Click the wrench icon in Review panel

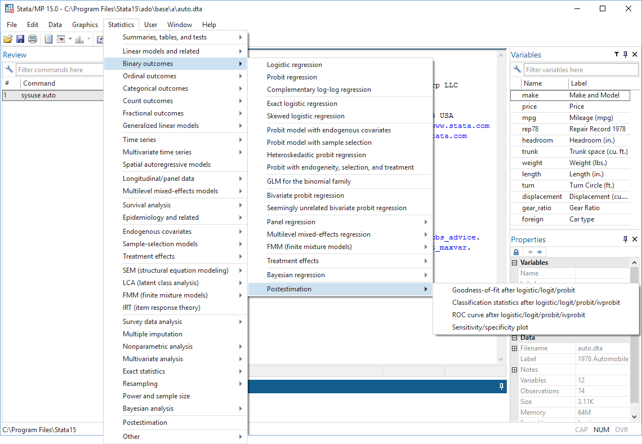[9, 69]
